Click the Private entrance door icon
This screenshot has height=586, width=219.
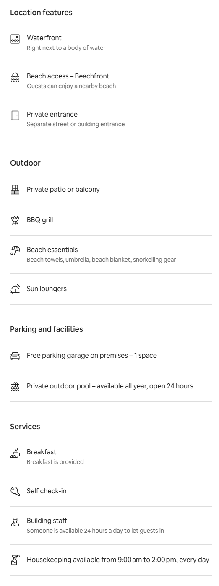[15, 115]
